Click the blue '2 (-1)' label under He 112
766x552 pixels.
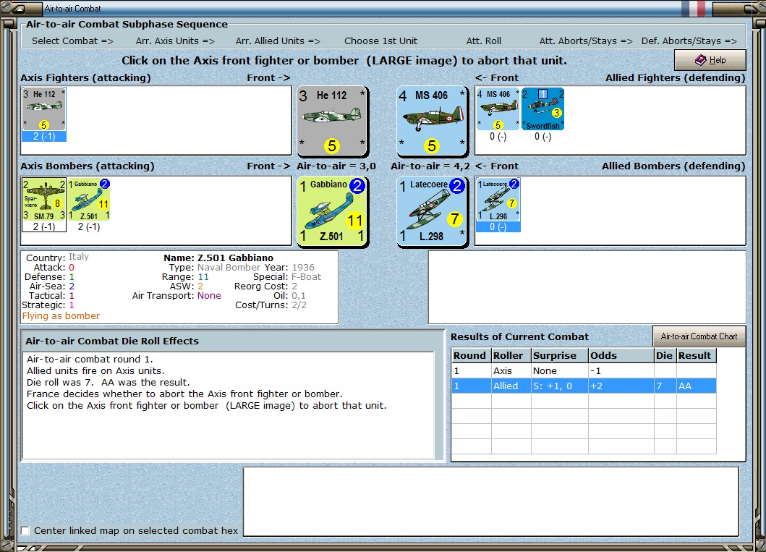[x=43, y=136]
